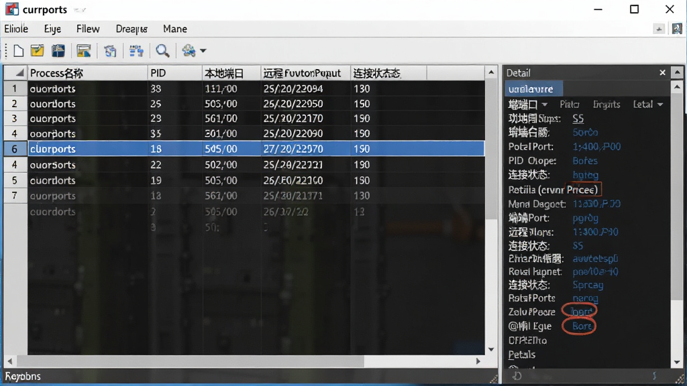Select the row with remote 25/20/22094
687x386 pixels.
click(256, 89)
